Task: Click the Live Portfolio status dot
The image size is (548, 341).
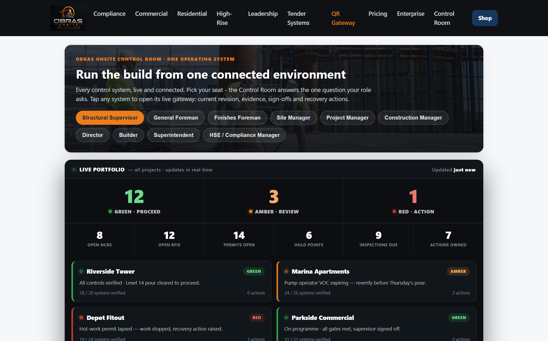Action: [x=74, y=170]
